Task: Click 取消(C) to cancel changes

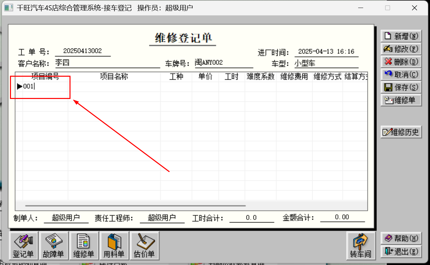Action: coord(401,74)
